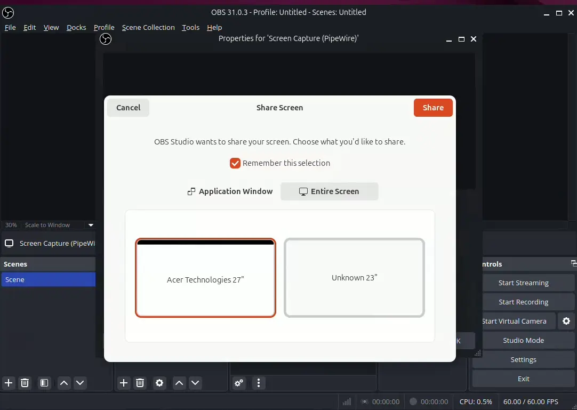Open scene filters icon in Scenes dock
This screenshot has height=410, width=577.
pos(44,383)
